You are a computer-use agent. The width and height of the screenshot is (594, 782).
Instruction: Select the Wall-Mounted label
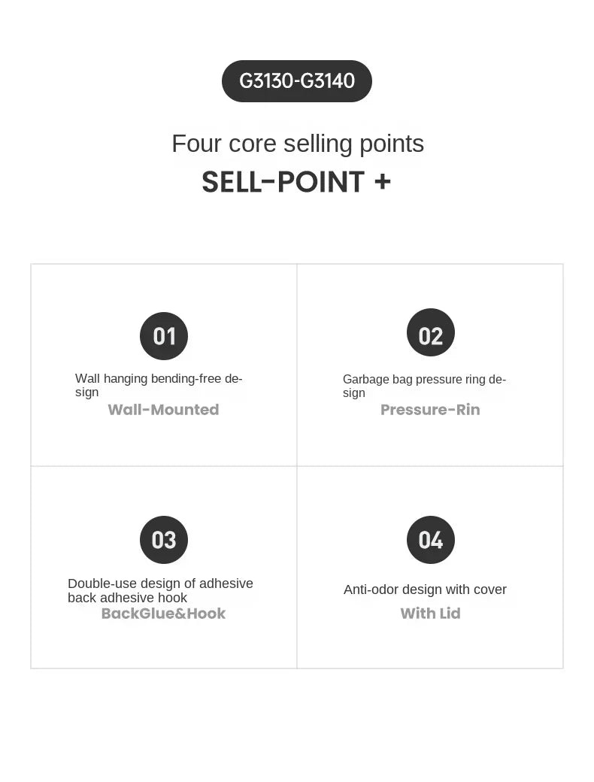(x=164, y=410)
